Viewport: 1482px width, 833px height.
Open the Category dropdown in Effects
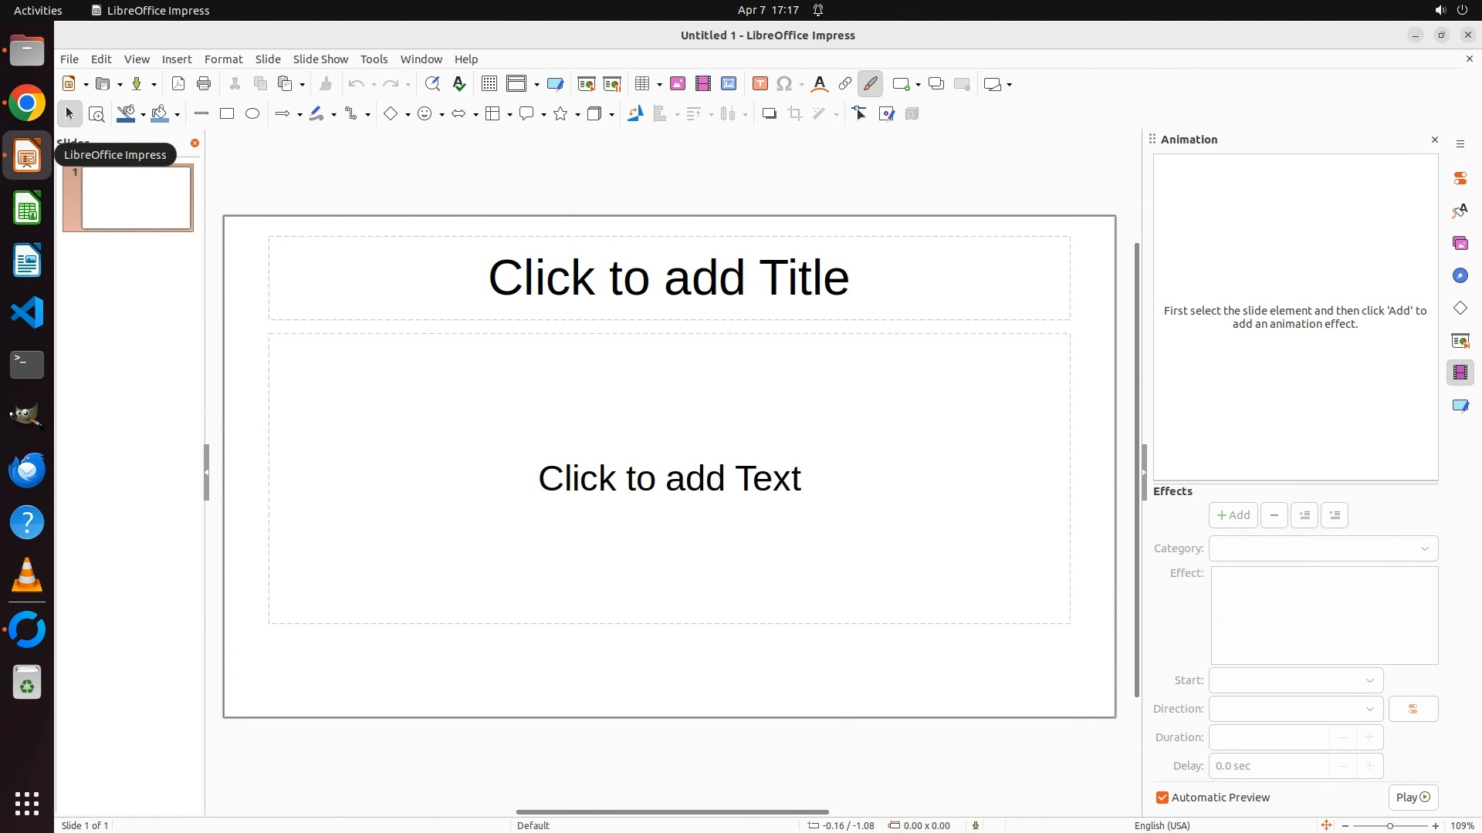1323,548
